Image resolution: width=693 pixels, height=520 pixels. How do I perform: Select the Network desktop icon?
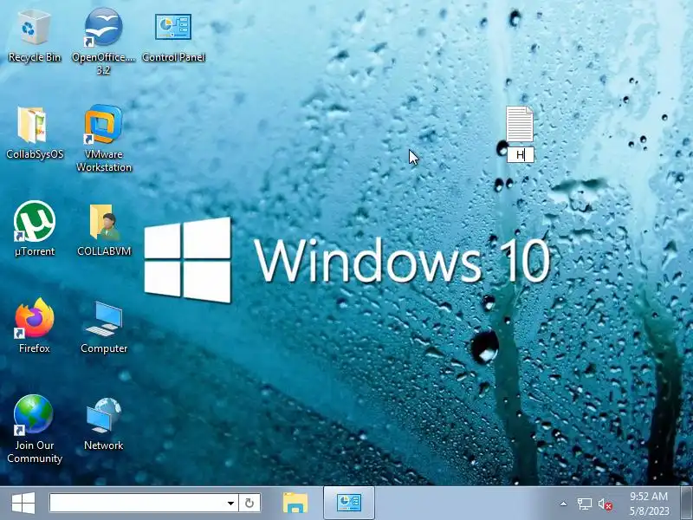click(104, 416)
